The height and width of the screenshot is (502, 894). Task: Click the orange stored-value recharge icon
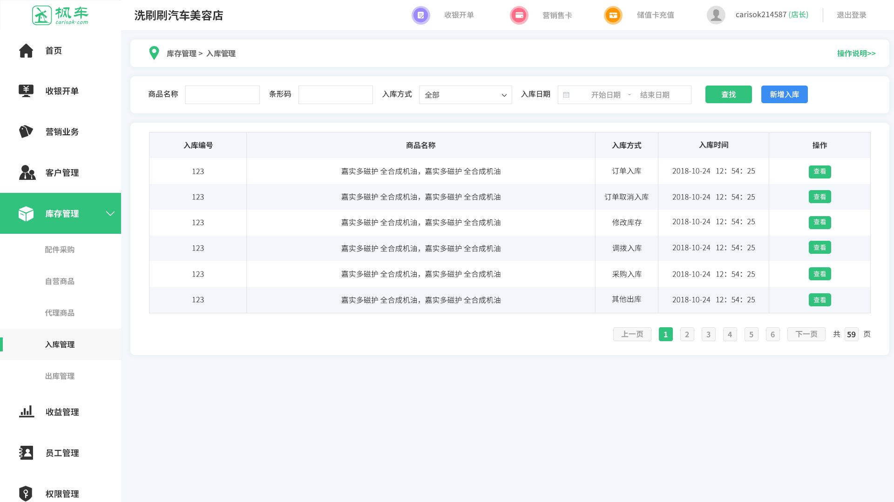click(613, 15)
